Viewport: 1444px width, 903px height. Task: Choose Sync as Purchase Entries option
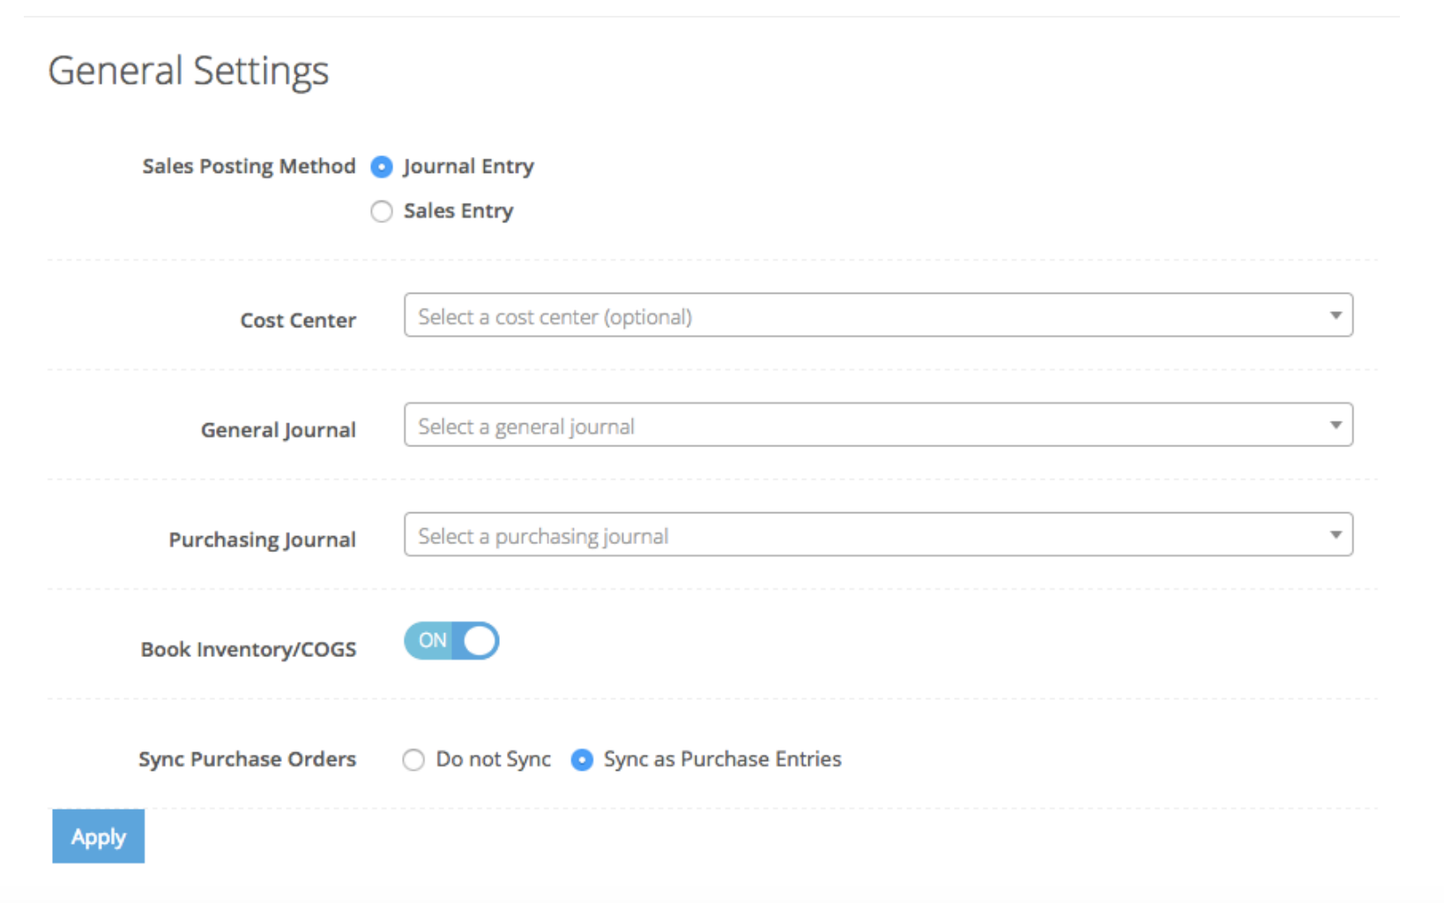click(x=582, y=760)
